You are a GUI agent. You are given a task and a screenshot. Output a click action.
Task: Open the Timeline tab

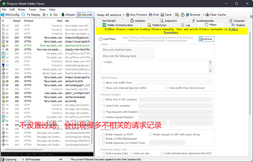[x=238, y=25]
